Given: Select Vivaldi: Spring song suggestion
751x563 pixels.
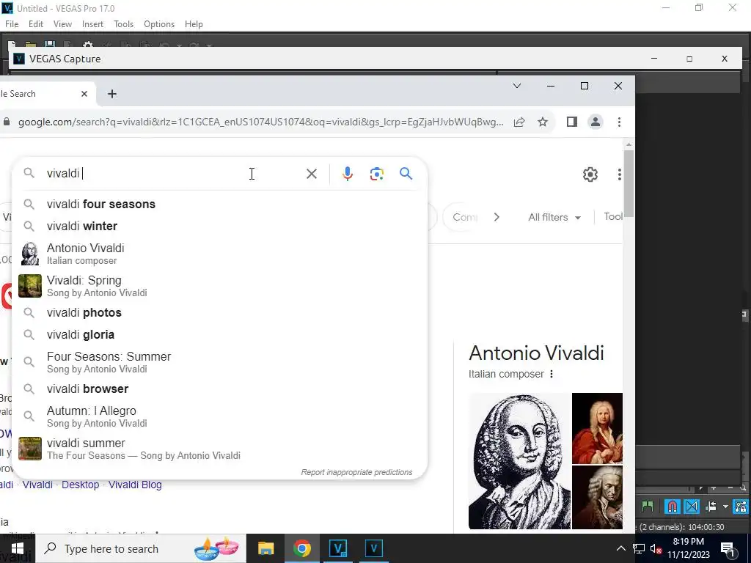Looking at the screenshot, I should pyautogui.click(x=220, y=286).
